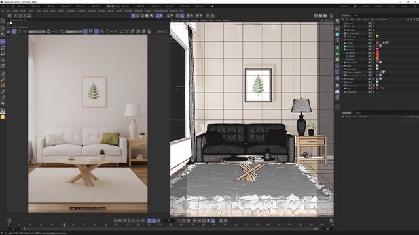Open the Cameras menu in the viewport
419x235 pixels.
click(x=185, y=20)
